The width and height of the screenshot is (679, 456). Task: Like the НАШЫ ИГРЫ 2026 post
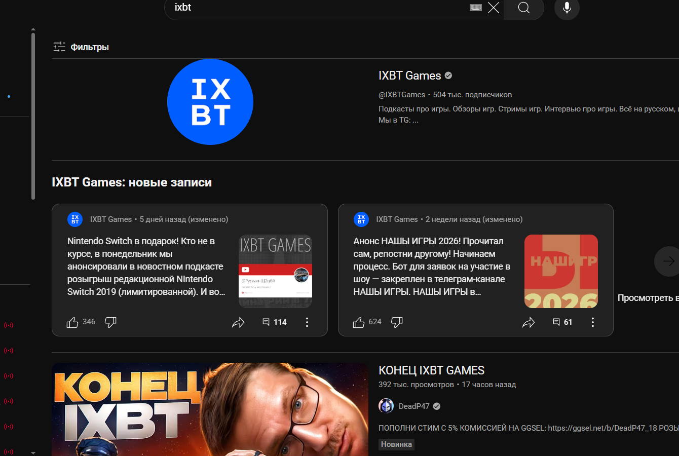(359, 322)
